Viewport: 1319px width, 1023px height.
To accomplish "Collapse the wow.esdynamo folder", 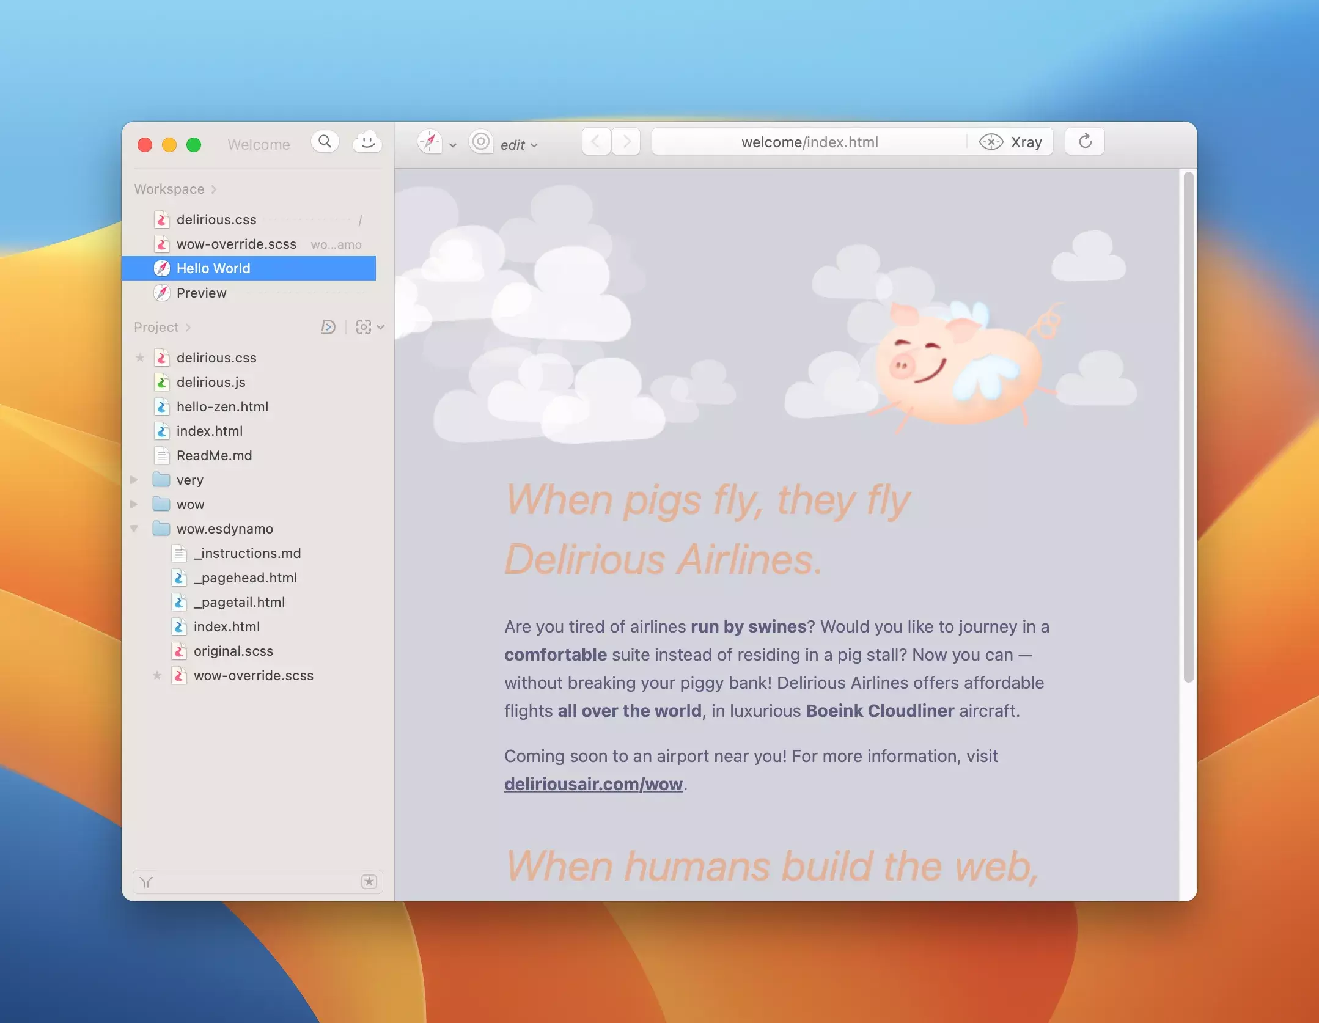I will pyautogui.click(x=134, y=529).
